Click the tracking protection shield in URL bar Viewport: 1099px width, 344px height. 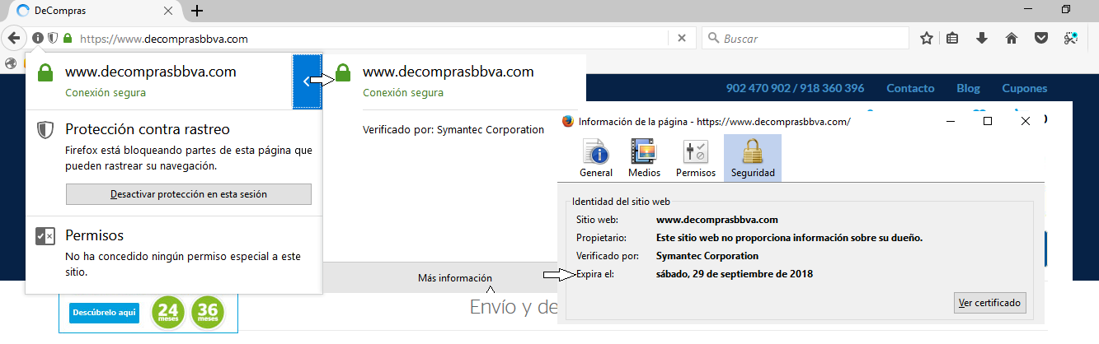click(x=52, y=38)
